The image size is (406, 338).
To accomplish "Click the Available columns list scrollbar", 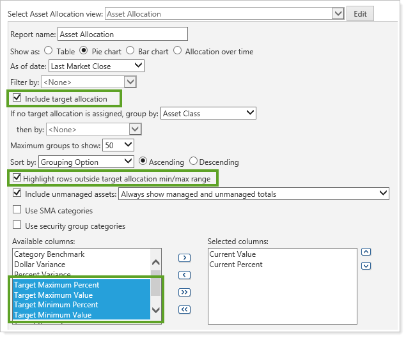I will click(x=155, y=286).
